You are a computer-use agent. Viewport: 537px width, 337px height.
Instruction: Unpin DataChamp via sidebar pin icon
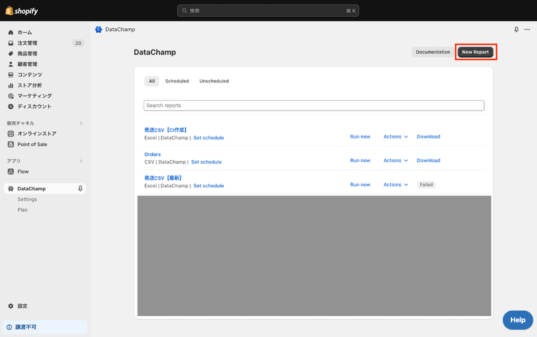(x=80, y=189)
